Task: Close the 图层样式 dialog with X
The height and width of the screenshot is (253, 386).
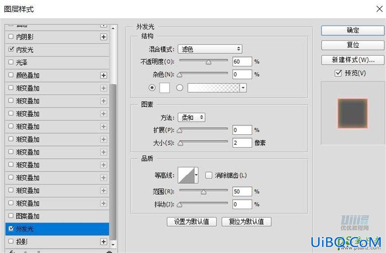Action: click(380, 9)
